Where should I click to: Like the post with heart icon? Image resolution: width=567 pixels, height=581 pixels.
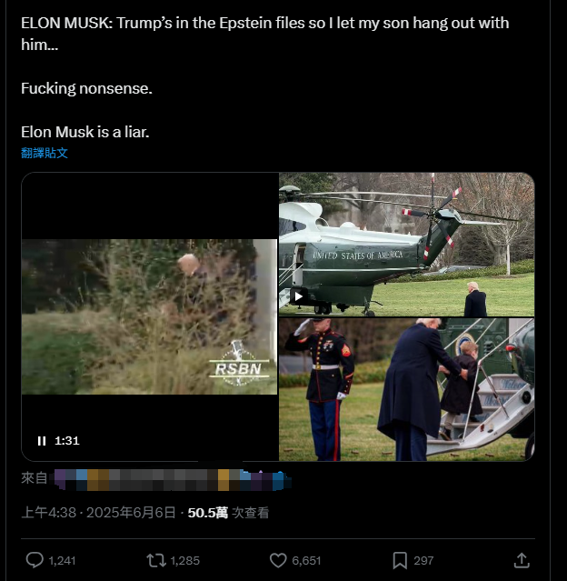[278, 560]
